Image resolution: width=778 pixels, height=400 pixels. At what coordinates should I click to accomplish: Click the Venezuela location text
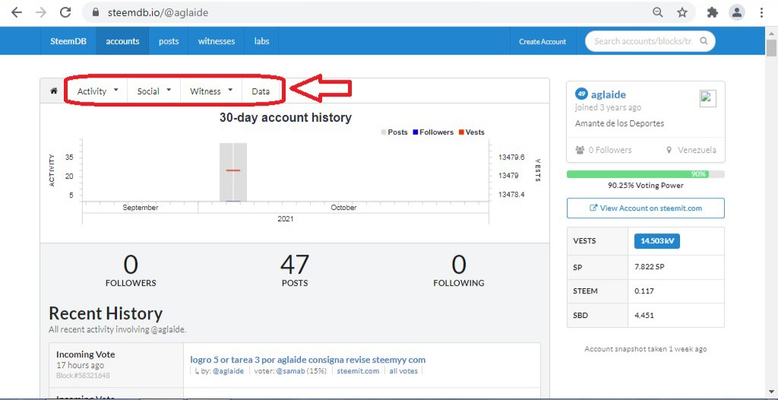tap(696, 150)
